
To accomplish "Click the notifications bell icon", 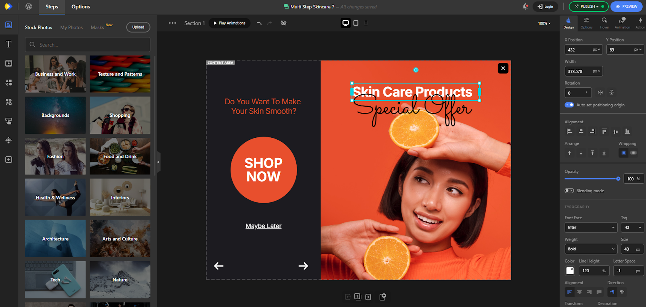I will point(525,6).
